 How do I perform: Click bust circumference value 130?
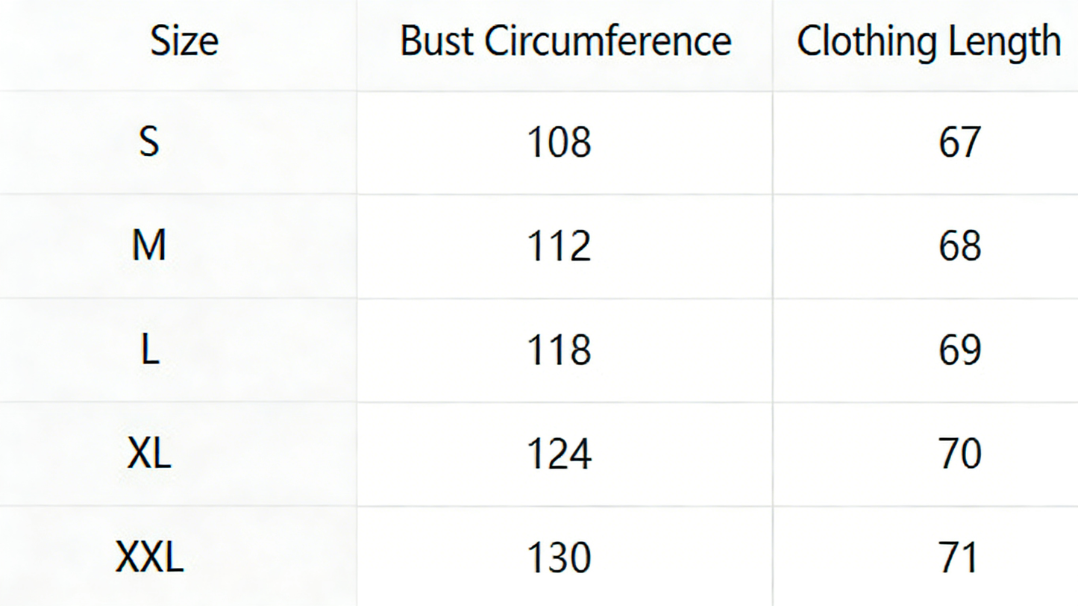[x=559, y=557]
